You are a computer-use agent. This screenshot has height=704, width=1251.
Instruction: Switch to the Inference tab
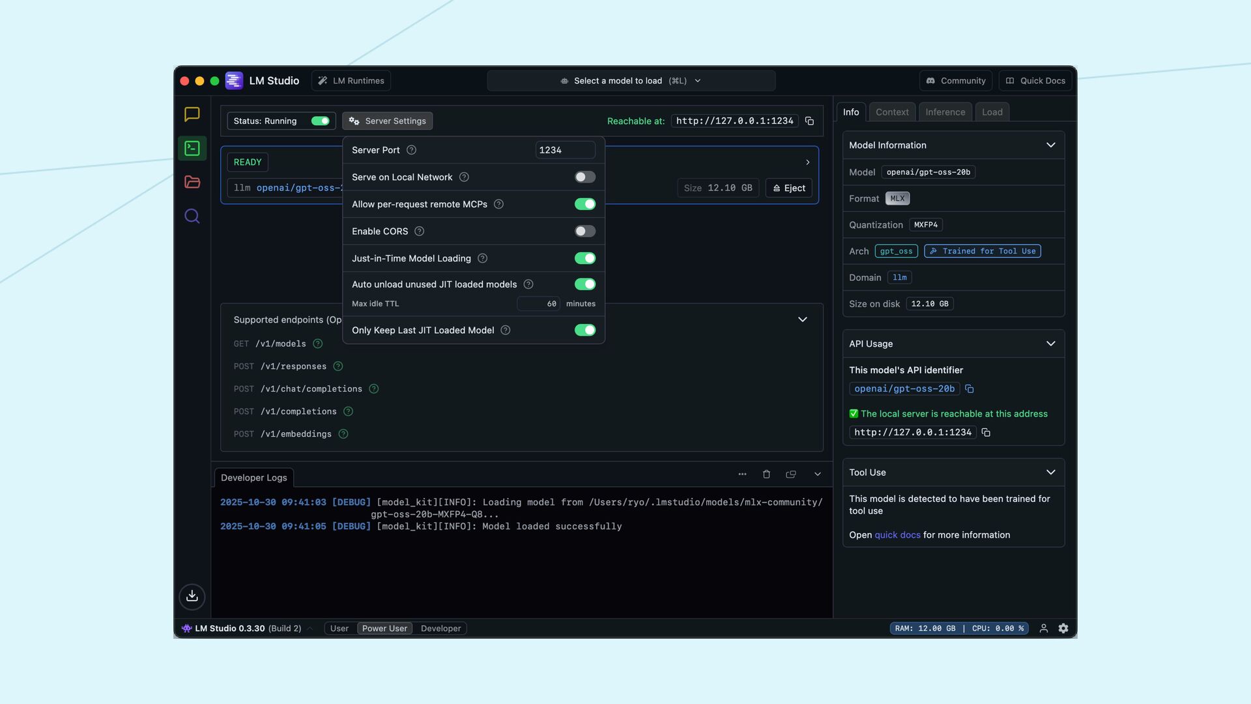pyautogui.click(x=945, y=112)
